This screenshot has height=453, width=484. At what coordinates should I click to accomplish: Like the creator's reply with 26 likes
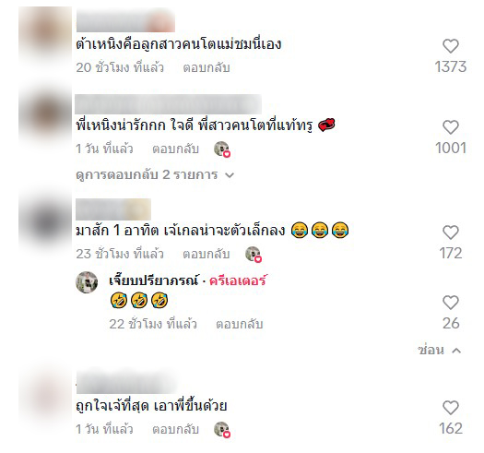[451, 303]
